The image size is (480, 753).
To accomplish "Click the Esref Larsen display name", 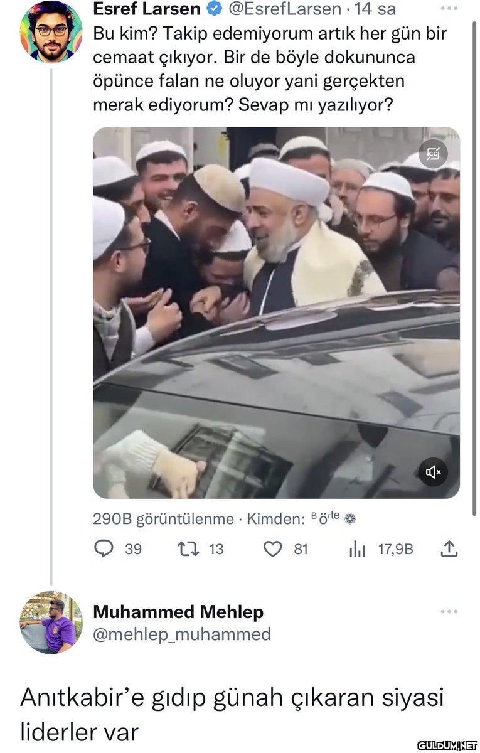I will pyautogui.click(x=147, y=9).
